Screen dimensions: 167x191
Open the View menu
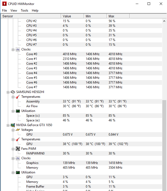[x=14, y=11]
